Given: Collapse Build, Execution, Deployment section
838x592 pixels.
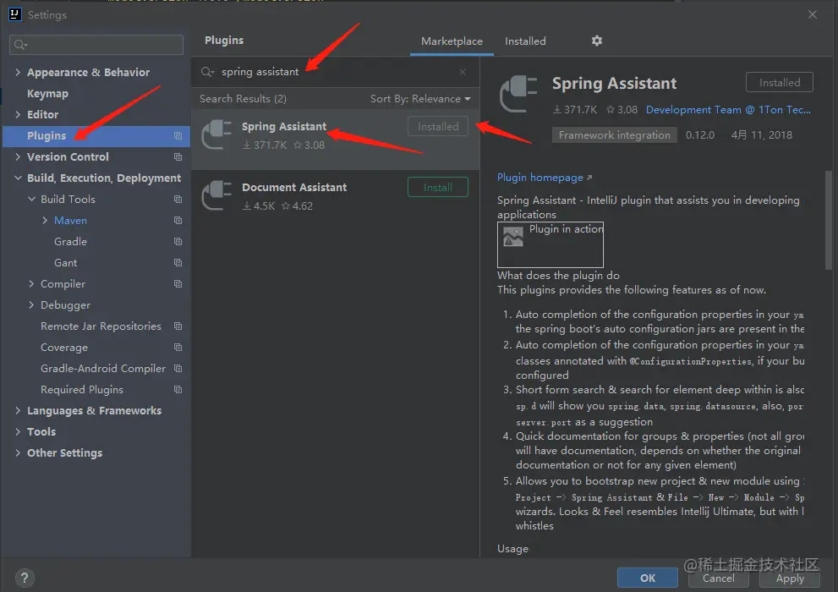Looking at the screenshot, I should coord(18,178).
